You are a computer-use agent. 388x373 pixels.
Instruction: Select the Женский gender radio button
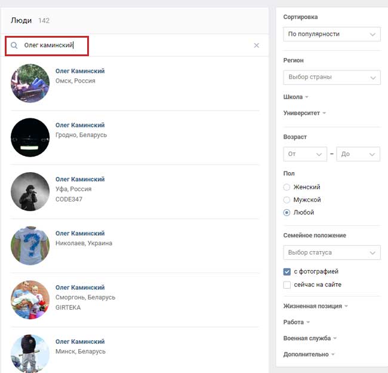pos(287,187)
